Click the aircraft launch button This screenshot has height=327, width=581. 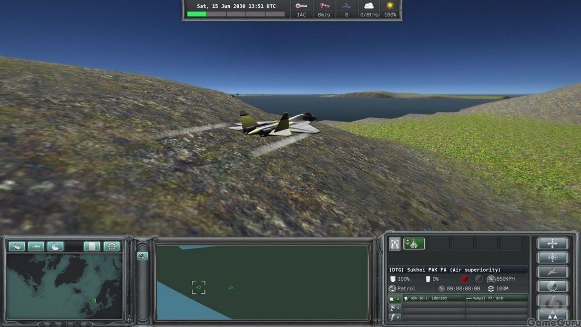point(552,271)
